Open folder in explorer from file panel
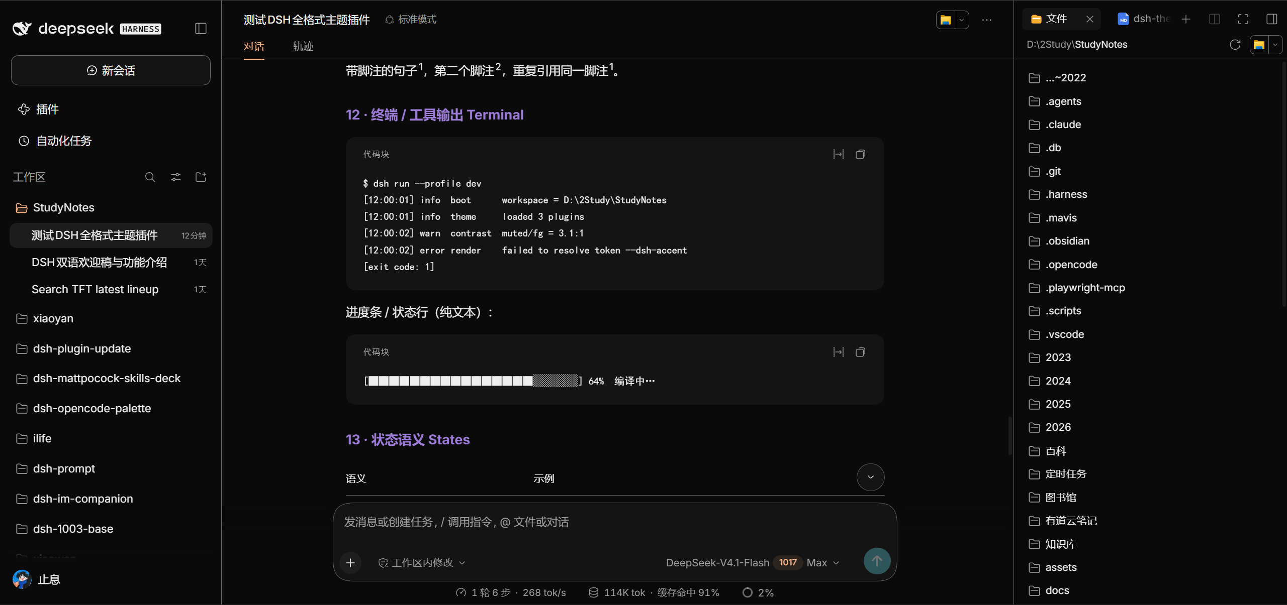 (1259, 45)
